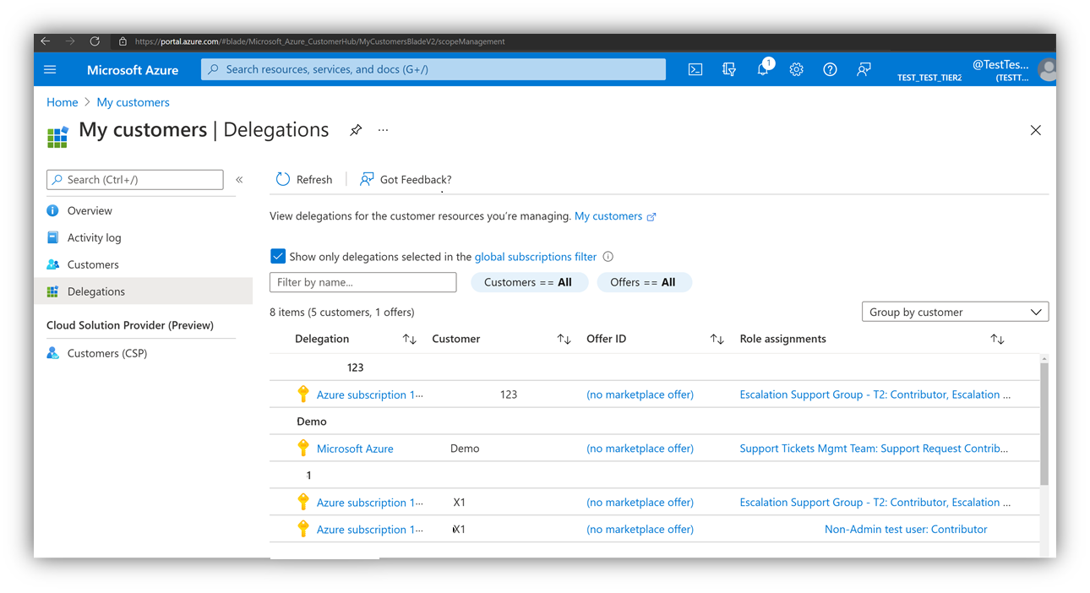Click the browser address bar URL
The height and width of the screenshot is (593, 1090).
click(319, 41)
